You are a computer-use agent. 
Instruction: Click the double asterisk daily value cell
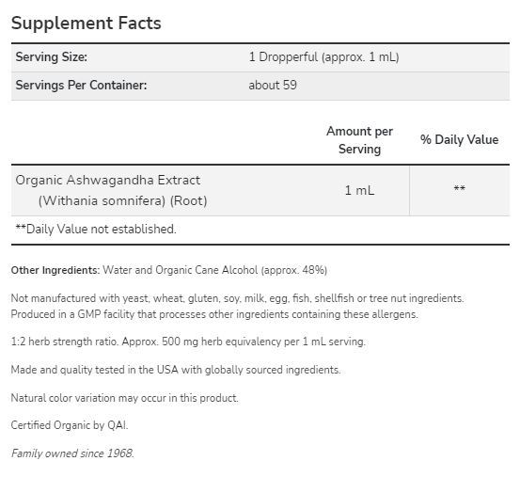click(x=459, y=189)
